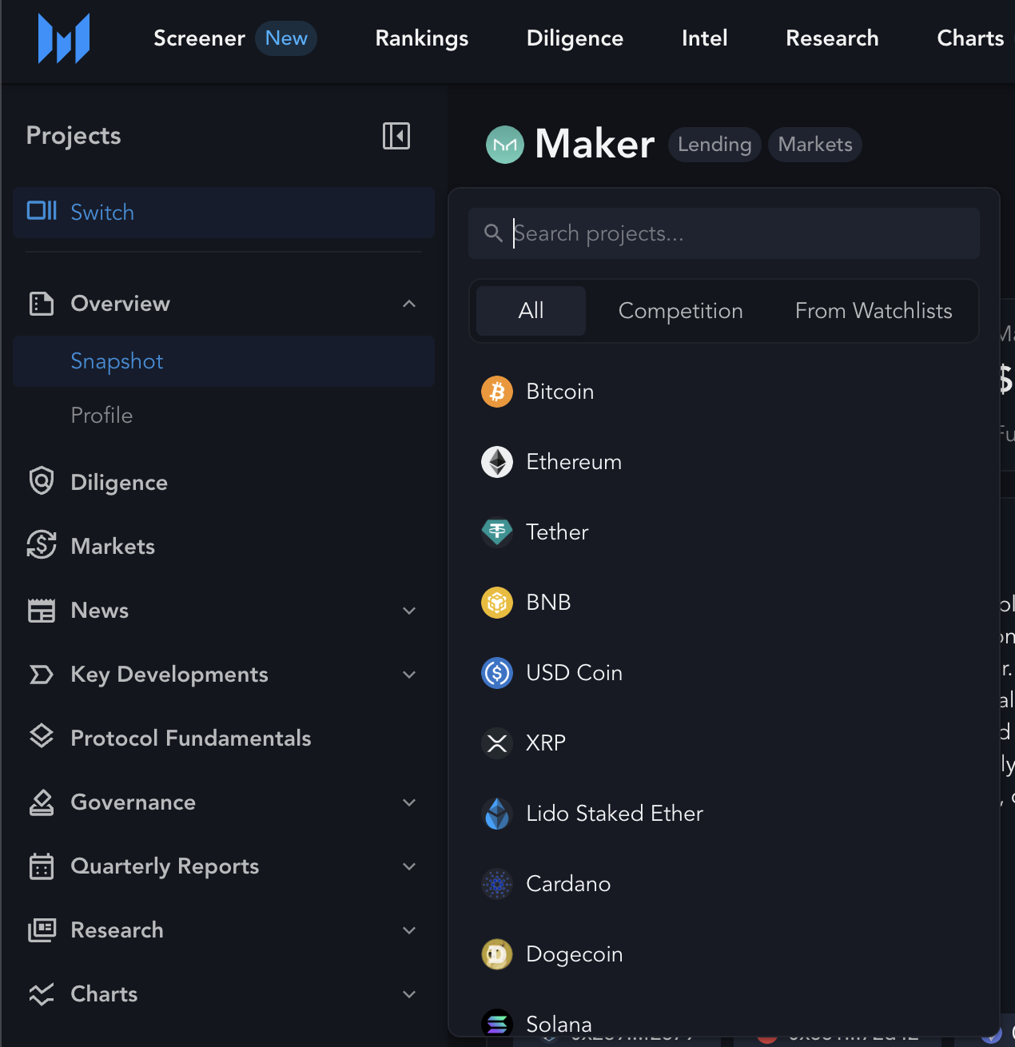Click the BNB coin icon
This screenshot has height=1047, width=1015.
tap(497, 603)
